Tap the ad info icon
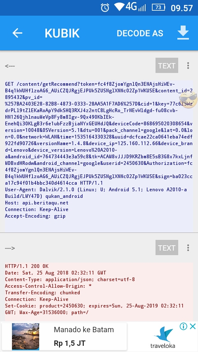The width and height of the screenshot is (198, 352). coord(184,326)
